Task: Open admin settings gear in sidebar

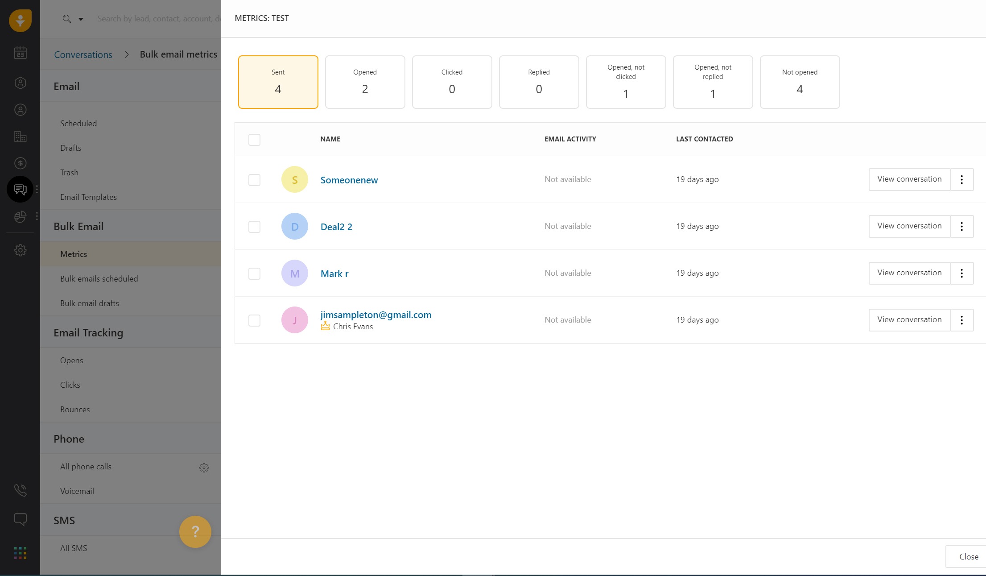Action: (20, 250)
